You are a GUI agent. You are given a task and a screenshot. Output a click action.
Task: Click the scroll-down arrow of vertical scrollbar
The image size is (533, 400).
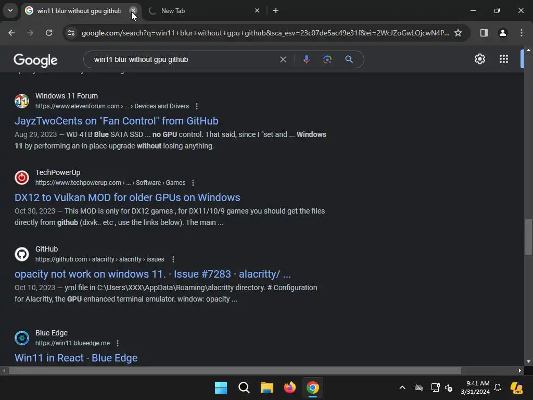528,361
